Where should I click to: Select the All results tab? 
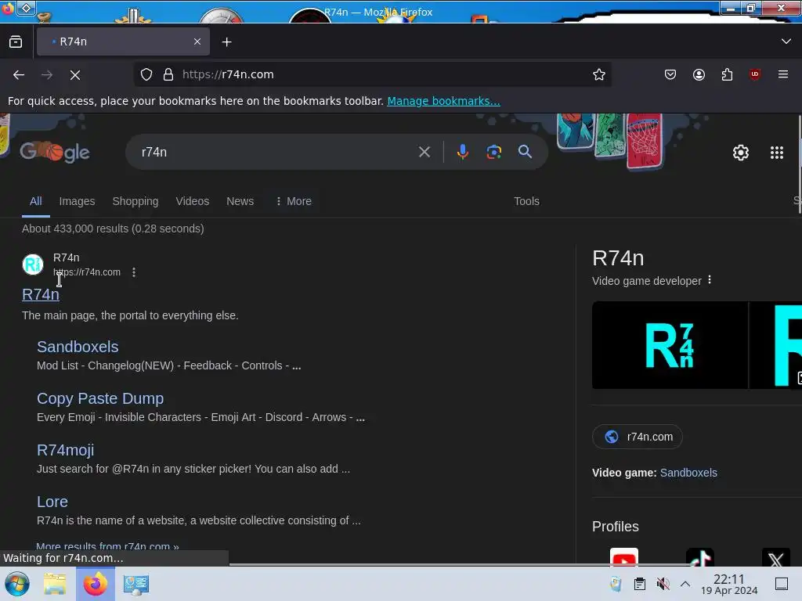point(36,201)
